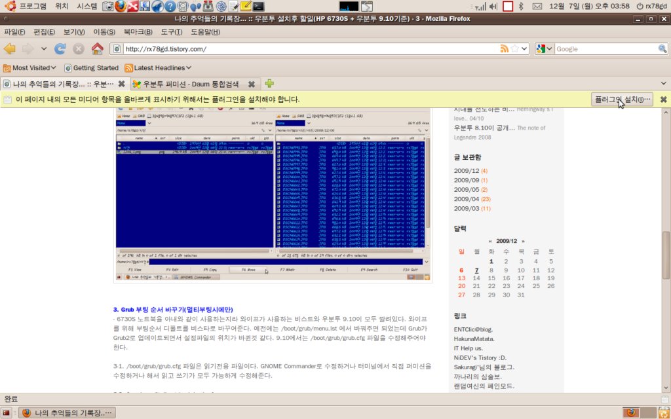Open the help question-mark launcher

pos(170,6)
